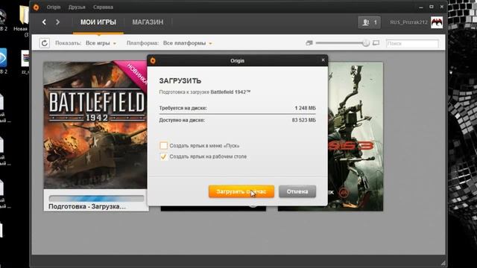Enable Start menu shortcut creation
The height and width of the screenshot is (268, 477).
[x=163, y=146]
